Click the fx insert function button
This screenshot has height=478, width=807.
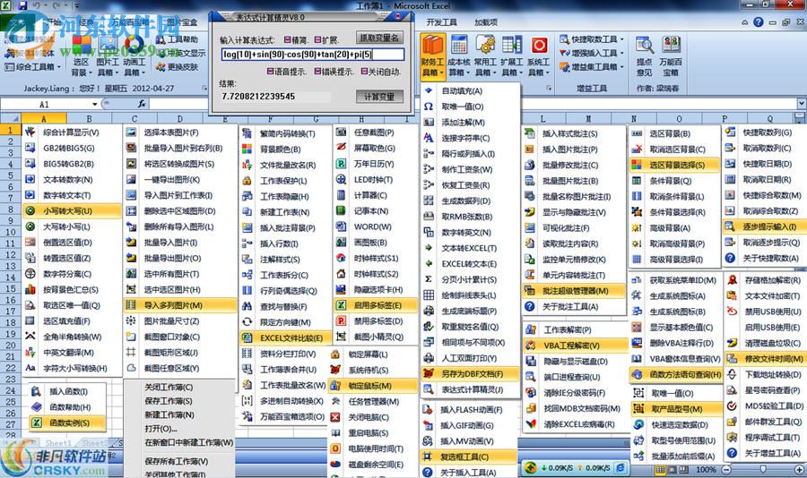(142, 104)
